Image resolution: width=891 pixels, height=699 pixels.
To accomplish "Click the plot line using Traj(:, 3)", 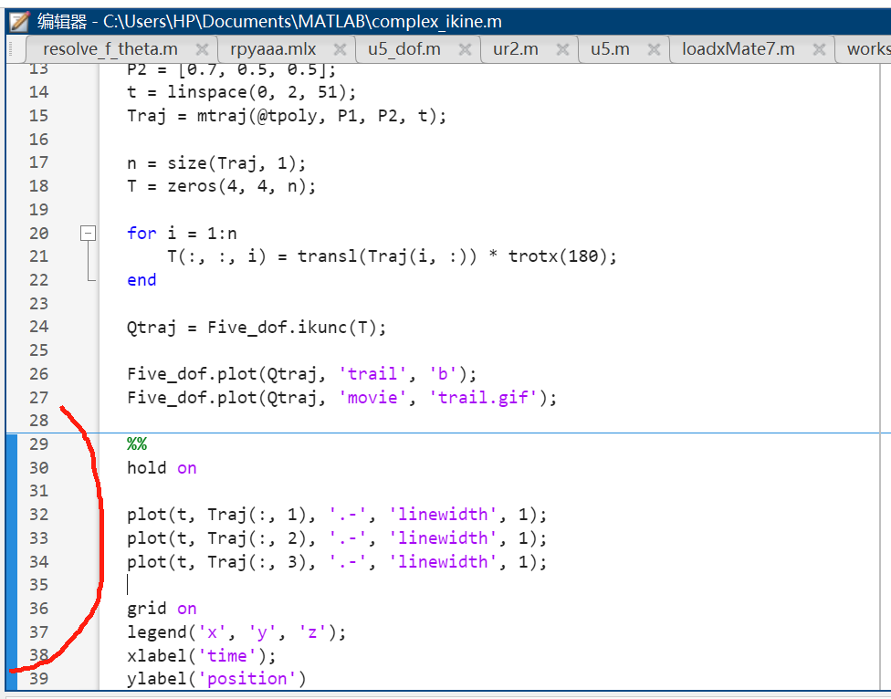I will tap(337, 562).
